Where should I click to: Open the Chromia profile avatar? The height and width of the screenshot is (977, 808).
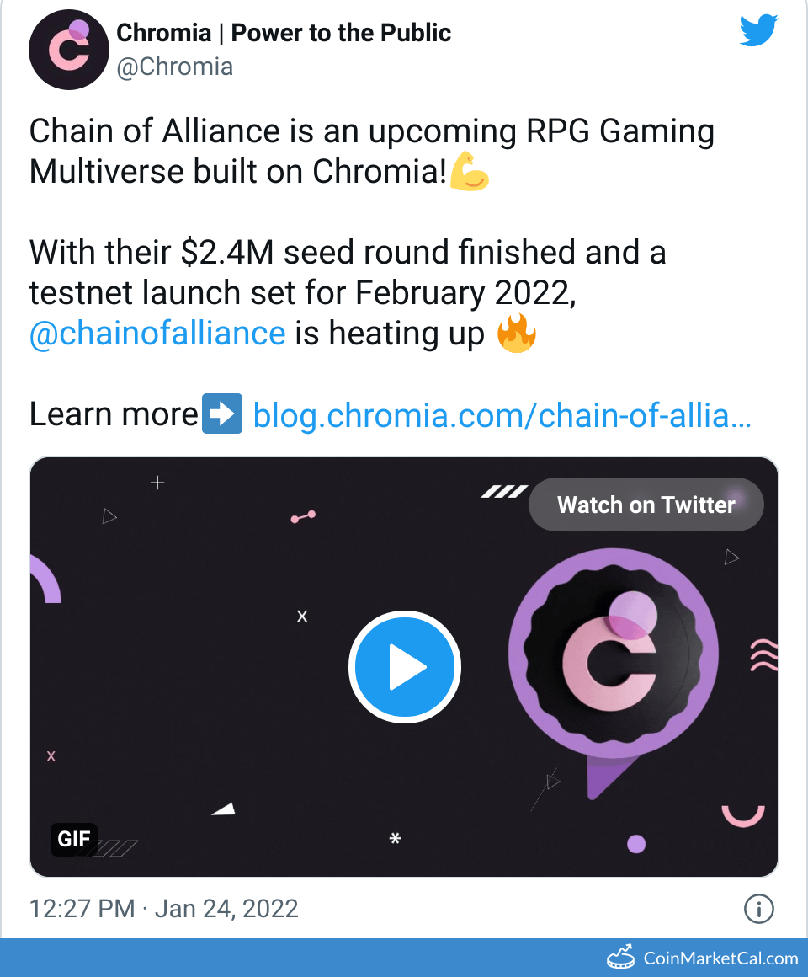click(x=69, y=50)
